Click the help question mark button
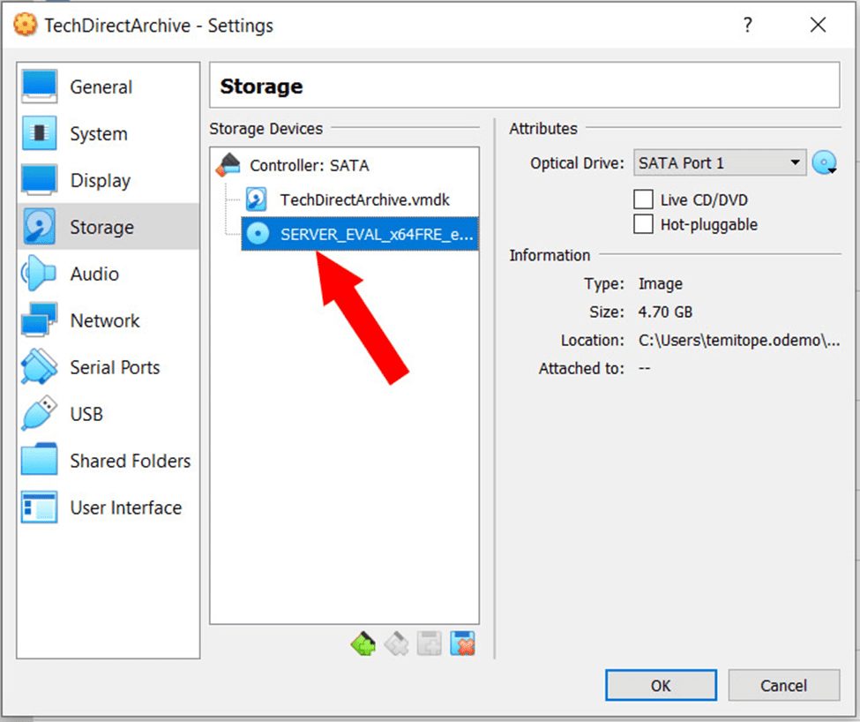Image resolution: width=860 pixels, height=722 pixels. (748, 25)
